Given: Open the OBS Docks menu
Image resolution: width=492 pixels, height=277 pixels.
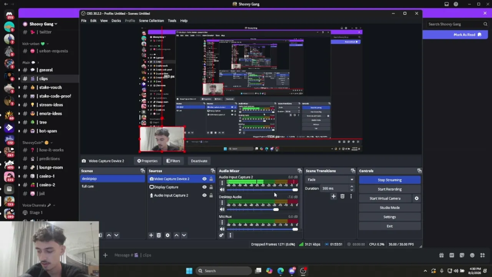Looking at the screenshot, I should [x=116, y=21].
